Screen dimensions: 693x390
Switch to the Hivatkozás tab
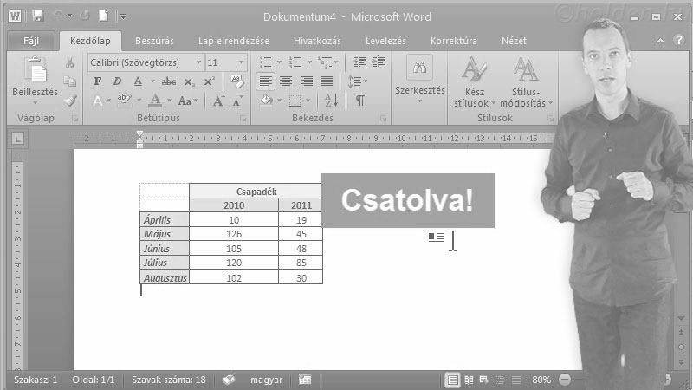point(317,41)
